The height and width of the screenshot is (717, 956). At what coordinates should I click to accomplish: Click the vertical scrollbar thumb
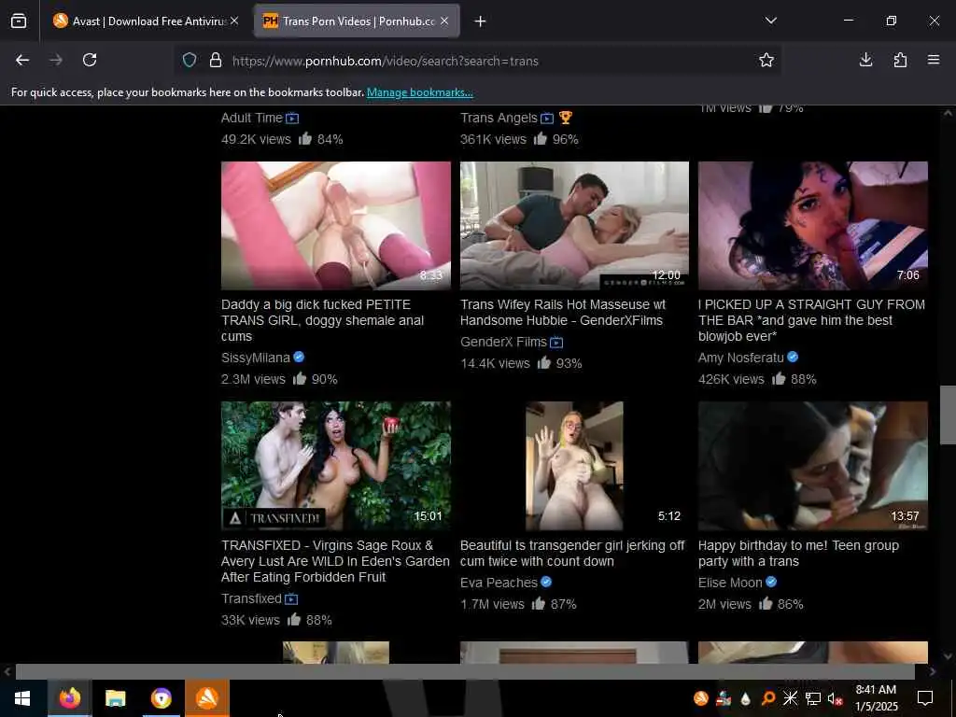click(x=948, y=415)
